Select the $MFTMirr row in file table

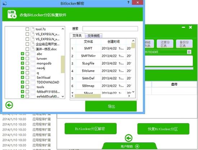[x=101, y=56]
